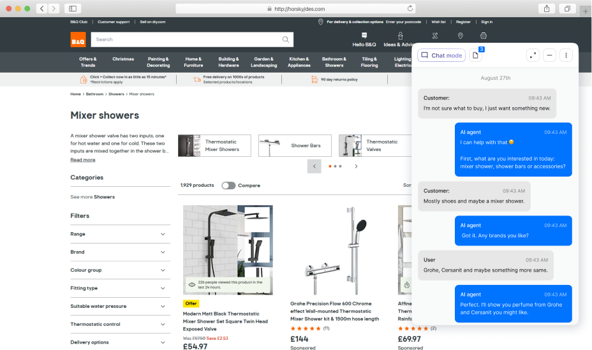Open Customer support link
This screenshot has width=592, height=350.
pos(114,22)
